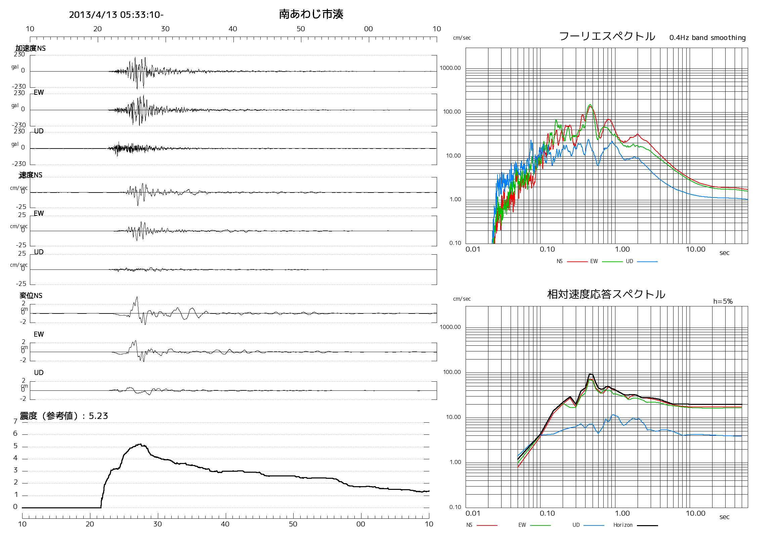Click the 30 tick on the top time axis
The height and width of the screenshot is (550, 778).
coord(165,29)
